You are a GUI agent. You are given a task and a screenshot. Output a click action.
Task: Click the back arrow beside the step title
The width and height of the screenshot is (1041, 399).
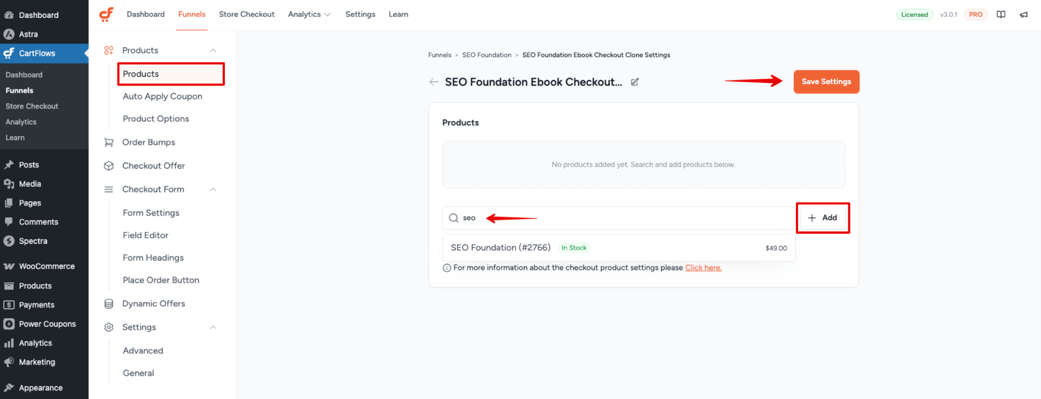(x=434, y=82)
